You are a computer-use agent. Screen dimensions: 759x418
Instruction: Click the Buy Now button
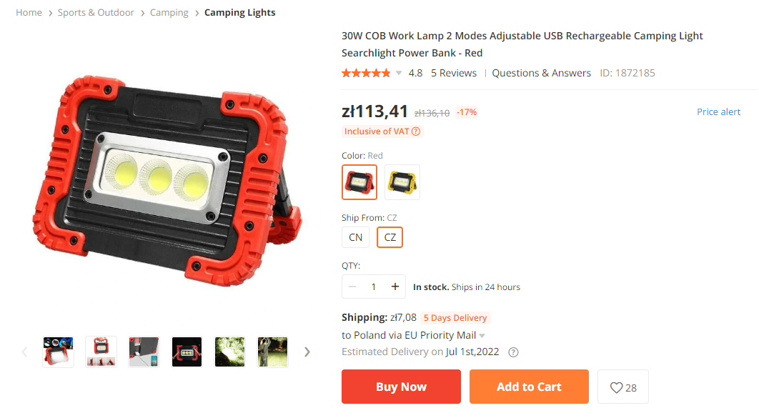pyautogui.click(x=401, y=387)
